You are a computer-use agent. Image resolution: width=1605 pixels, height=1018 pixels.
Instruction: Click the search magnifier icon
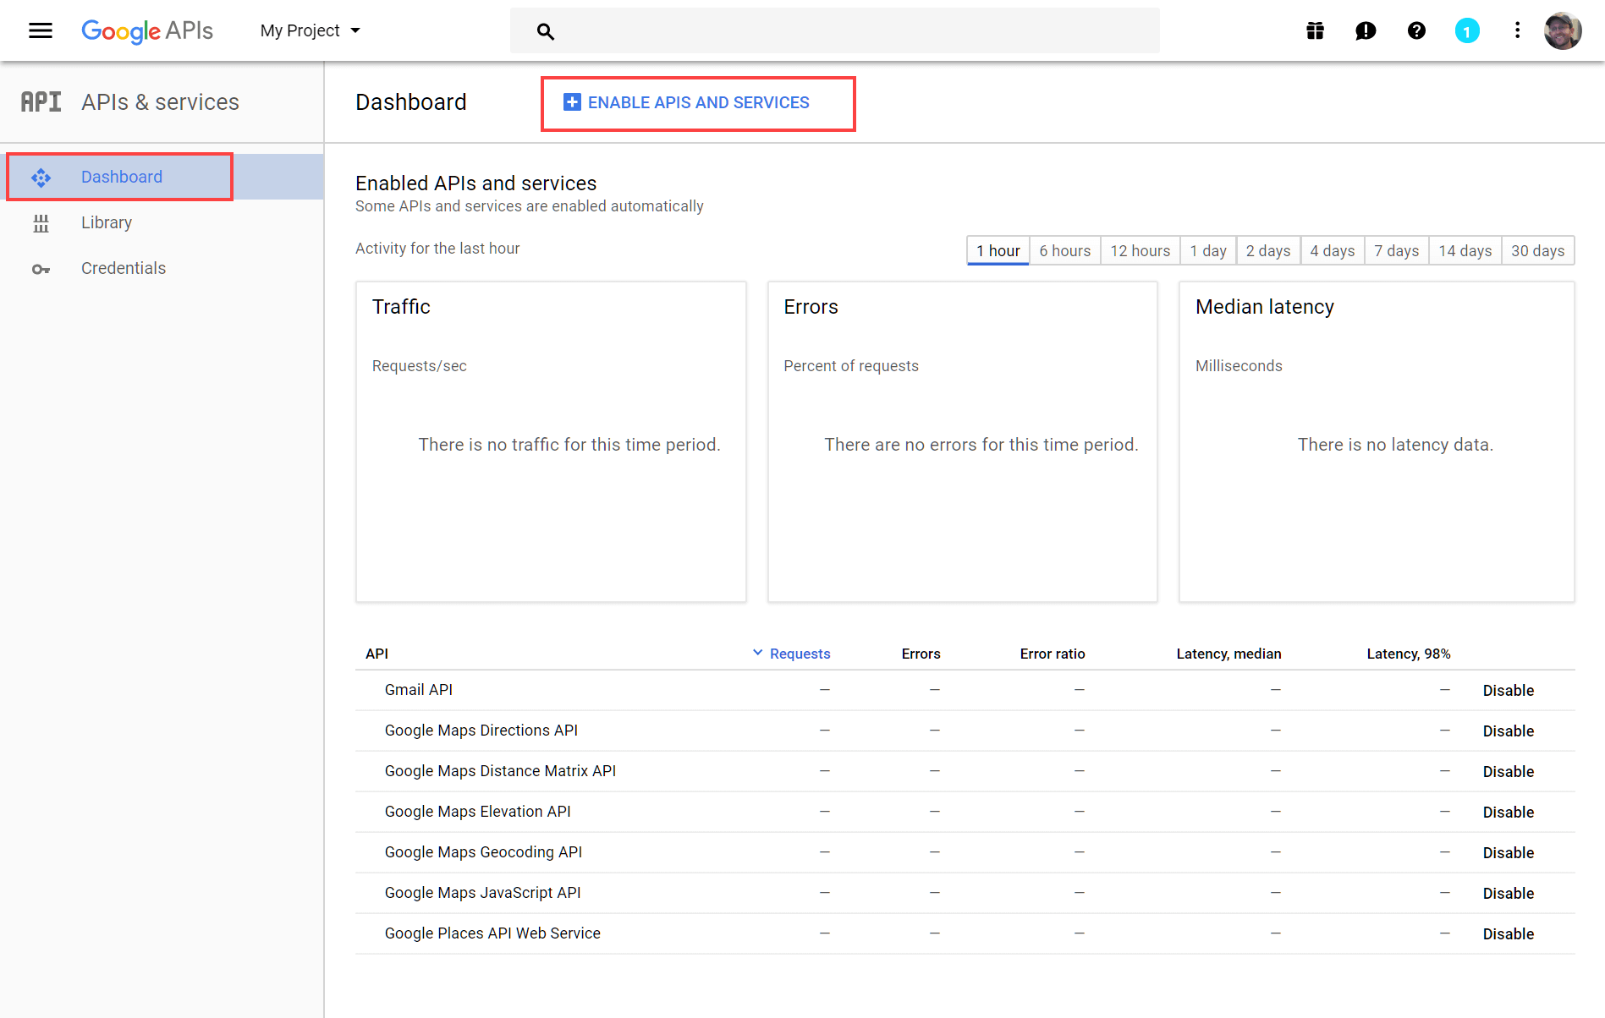[x=546, y=32]
